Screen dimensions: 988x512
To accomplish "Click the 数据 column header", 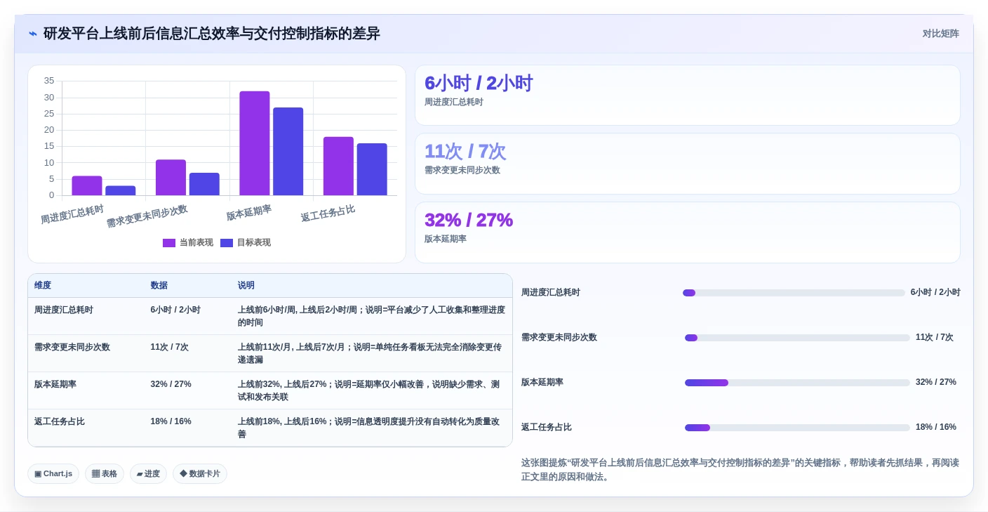I will click(188, 286).
